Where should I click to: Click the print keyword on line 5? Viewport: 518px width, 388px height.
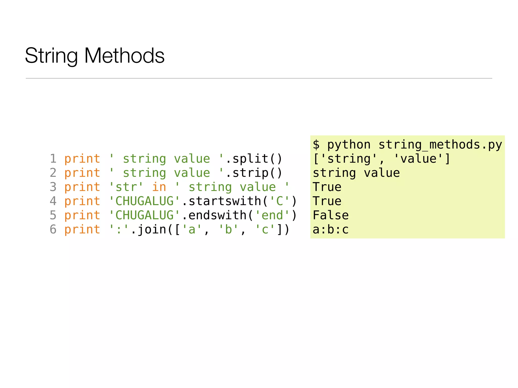click(82, 215)
